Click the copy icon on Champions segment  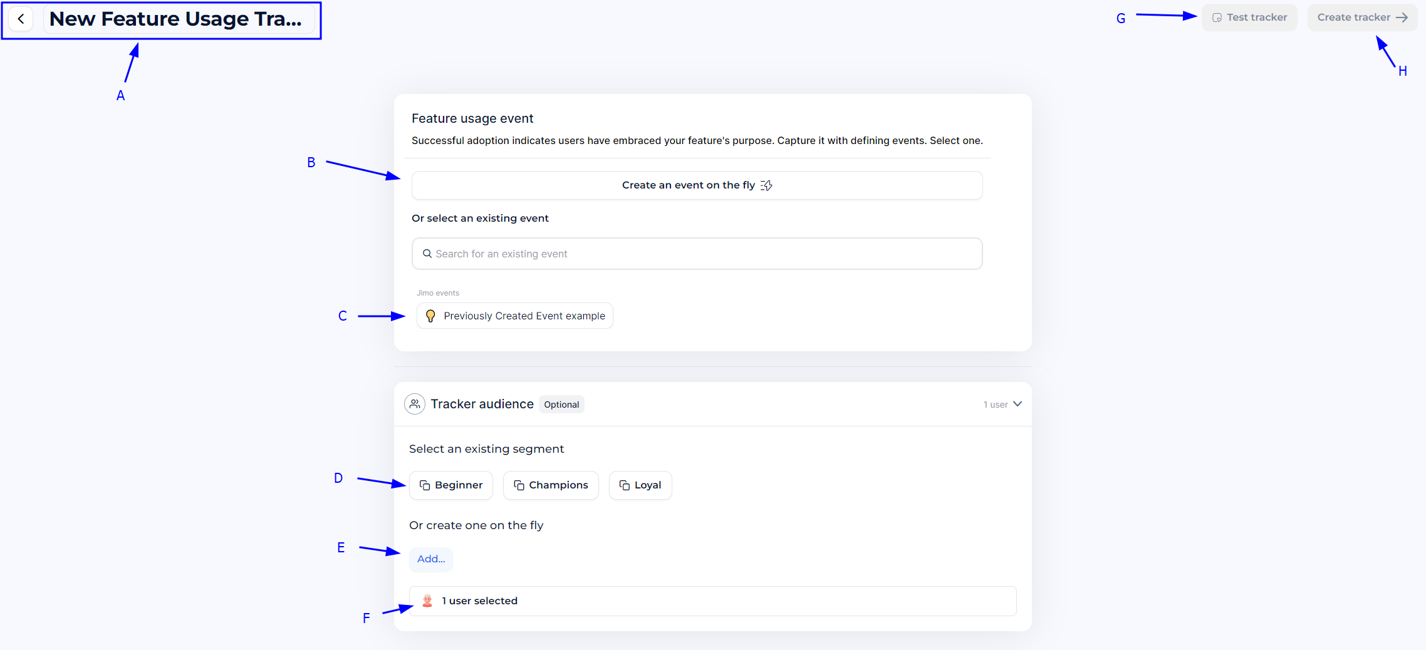(519, 485)
